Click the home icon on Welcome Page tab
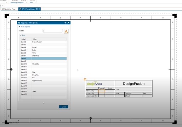This screenshot has height=127, width=182. [3, 9]
